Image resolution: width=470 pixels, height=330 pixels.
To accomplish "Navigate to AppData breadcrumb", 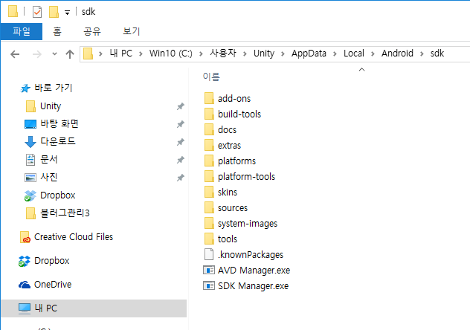I will pos(309,54).
